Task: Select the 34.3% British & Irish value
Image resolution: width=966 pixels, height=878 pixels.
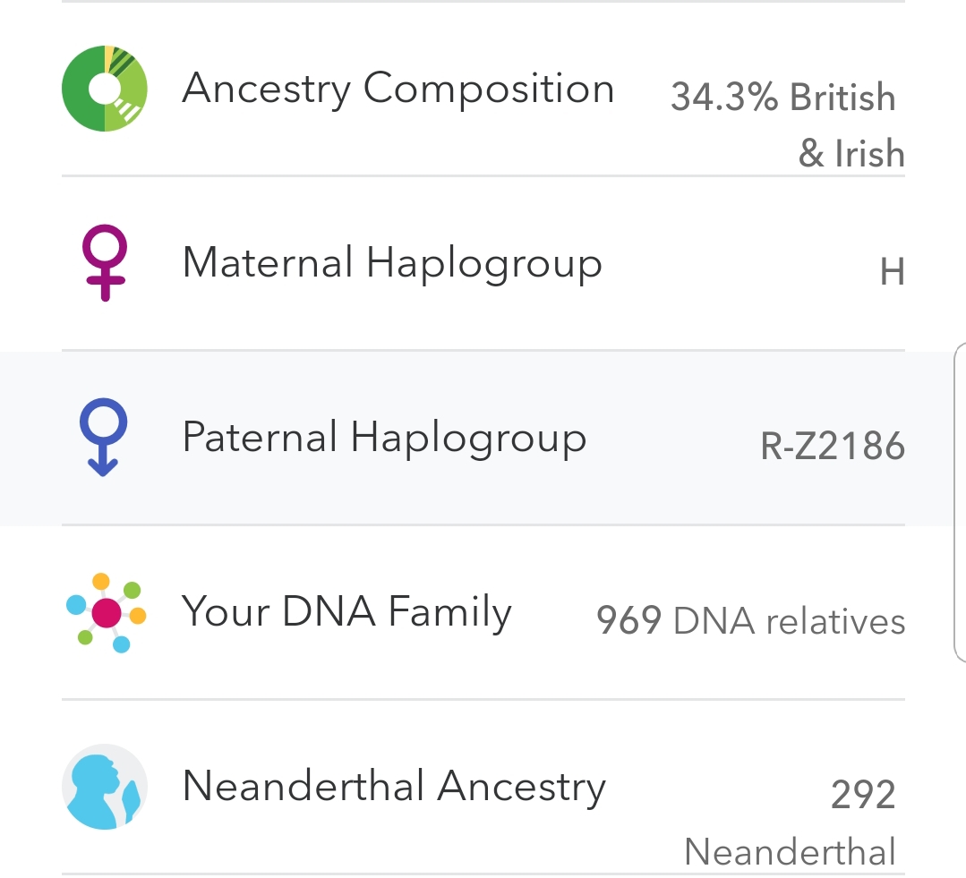Action: 787,124
